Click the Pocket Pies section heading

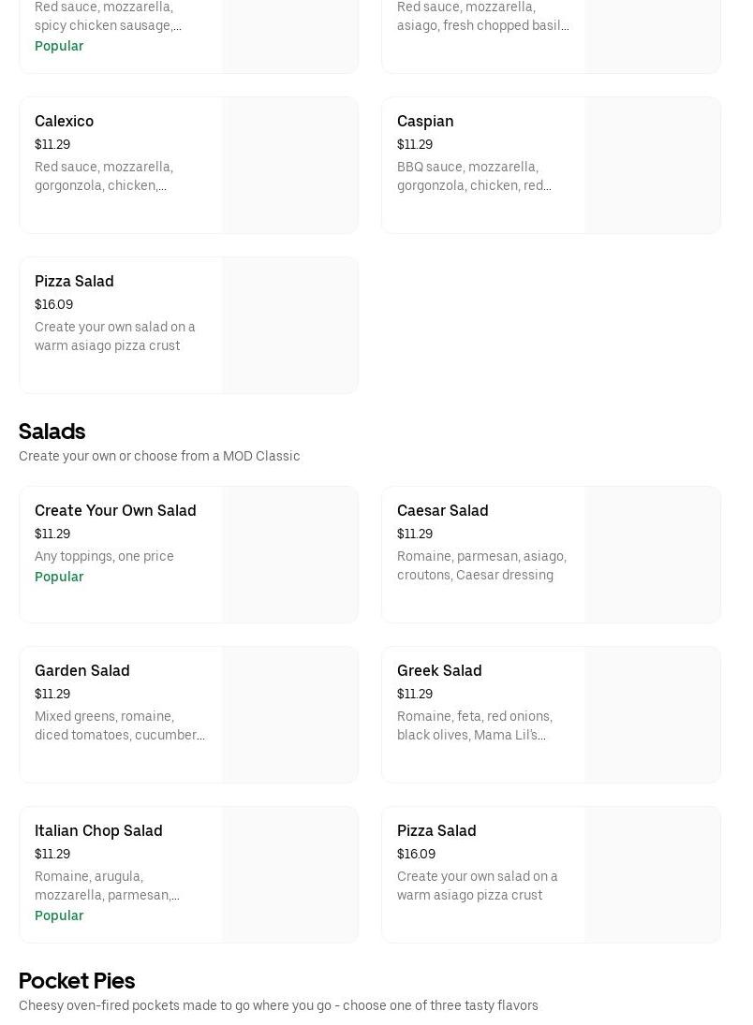tap(77, 981)
